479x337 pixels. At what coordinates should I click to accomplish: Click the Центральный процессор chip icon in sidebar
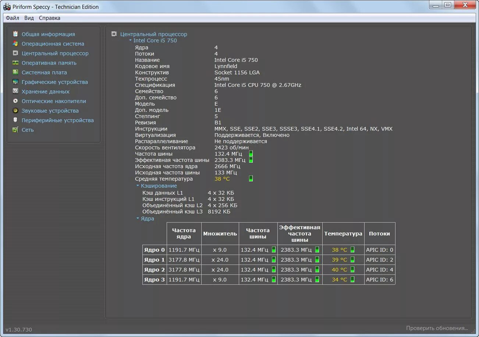[15, 53]
